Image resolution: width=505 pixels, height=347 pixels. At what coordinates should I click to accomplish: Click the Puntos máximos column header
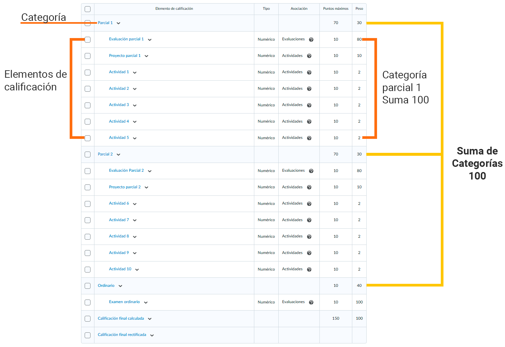335,9
